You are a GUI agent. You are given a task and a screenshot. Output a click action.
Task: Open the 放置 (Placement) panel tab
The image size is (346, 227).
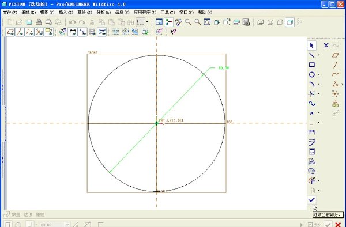coord(16,214)
